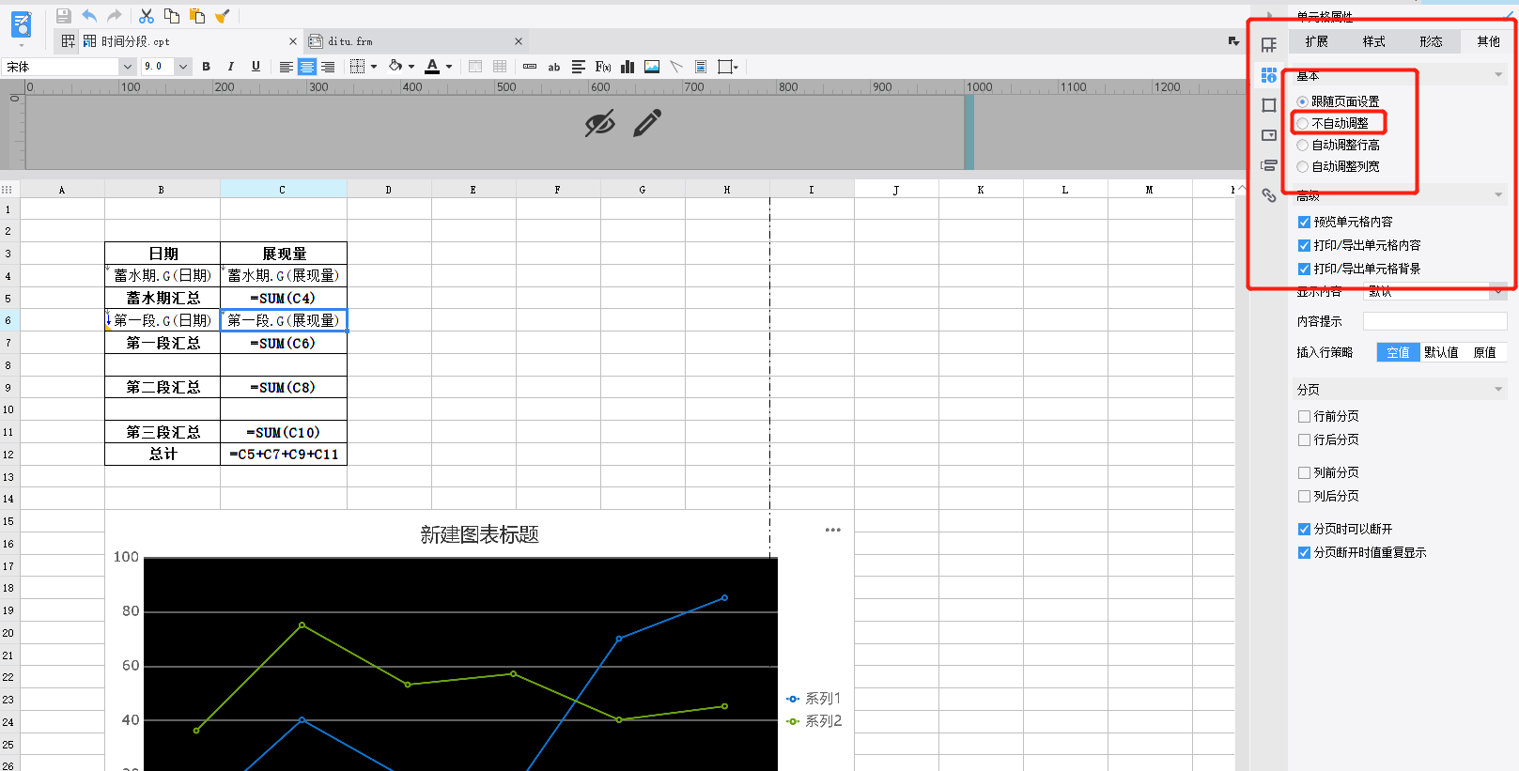Open the floating element panel icon
The width and height of the screenshot is (1519, 771).
coord(1269,105)
